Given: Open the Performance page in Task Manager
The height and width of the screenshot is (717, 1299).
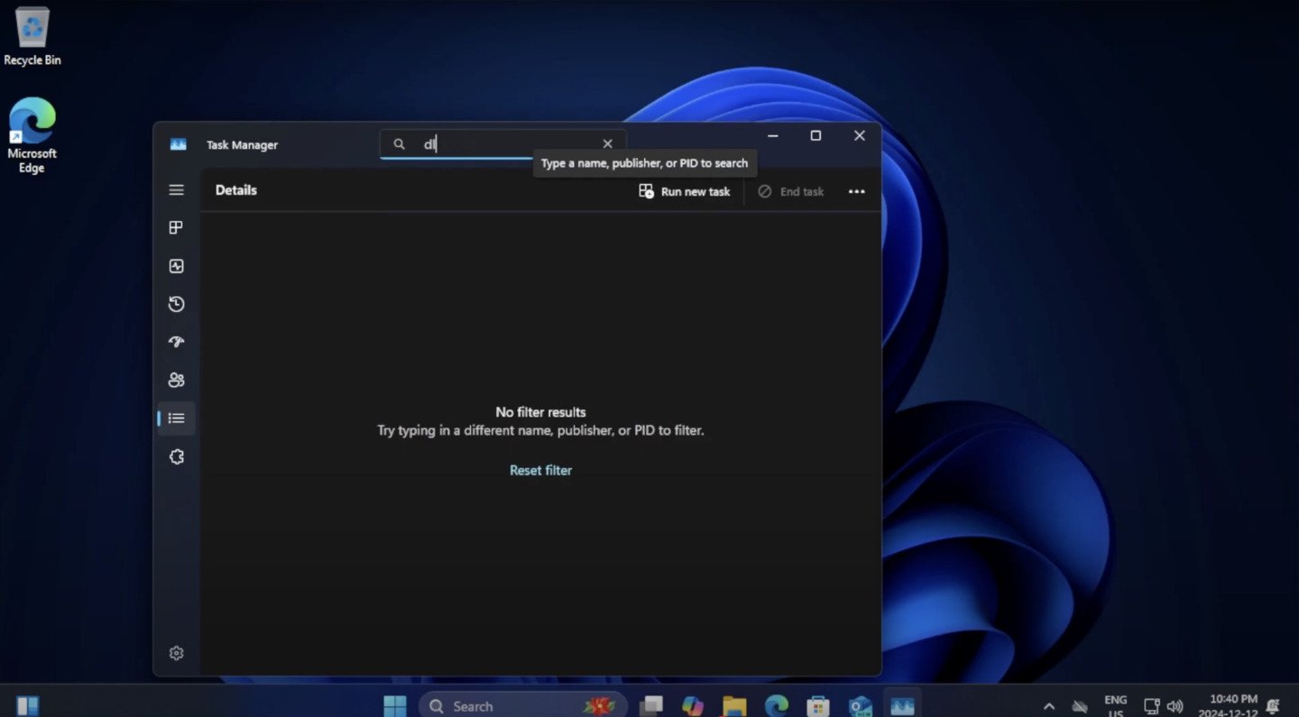Looking at the screenshot, I should (x=176, y=265).
